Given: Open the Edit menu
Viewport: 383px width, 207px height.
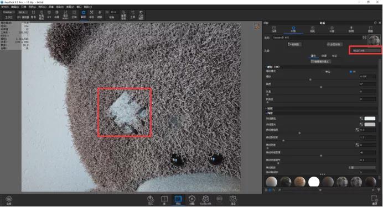Looking at the screenshot, I should (x=15, y=7).
